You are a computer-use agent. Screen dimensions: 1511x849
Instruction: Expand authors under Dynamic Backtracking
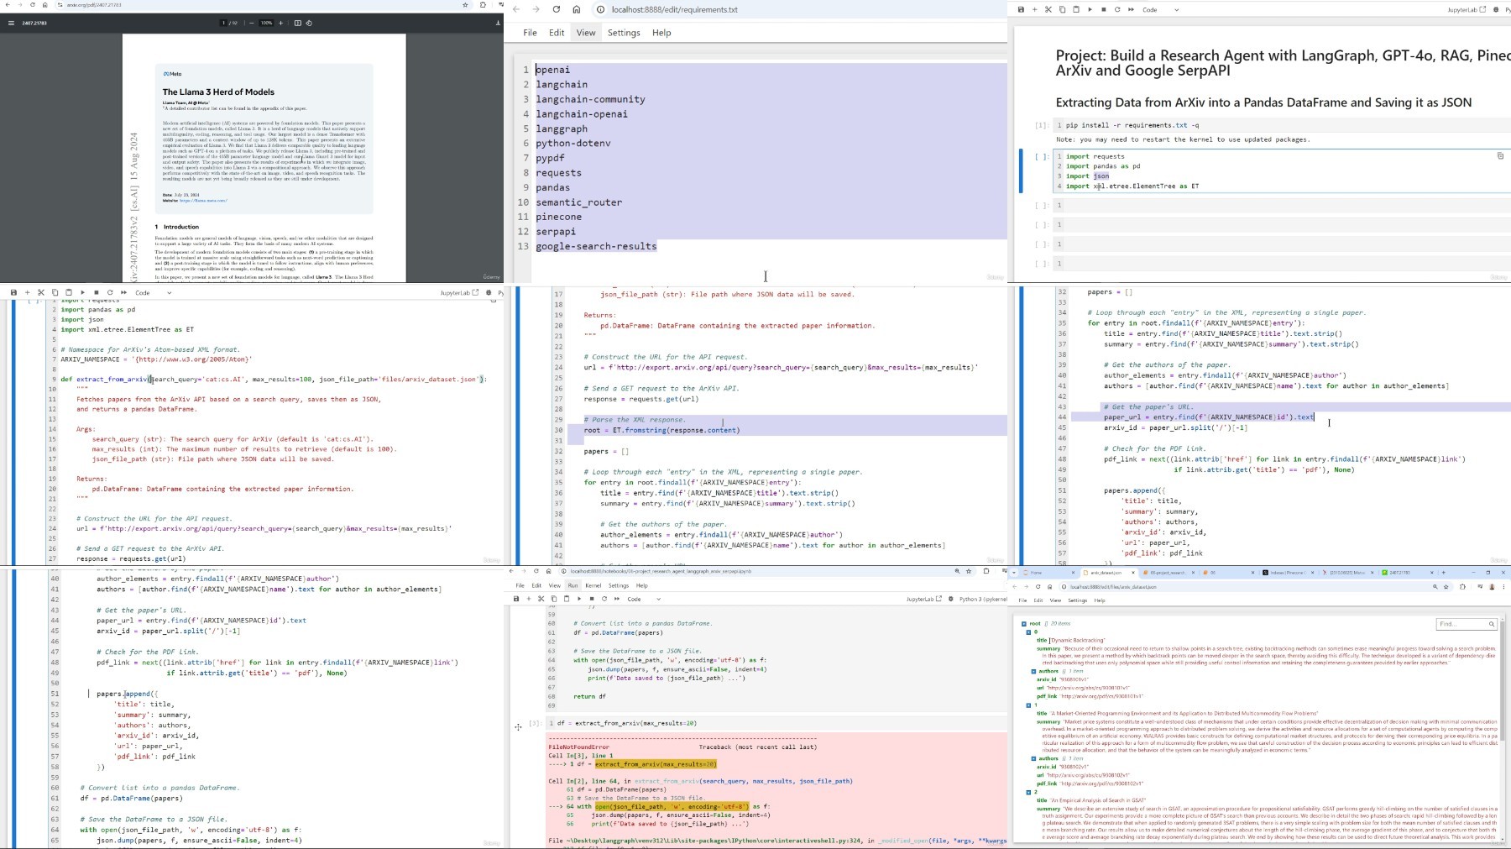(1033, 672)
